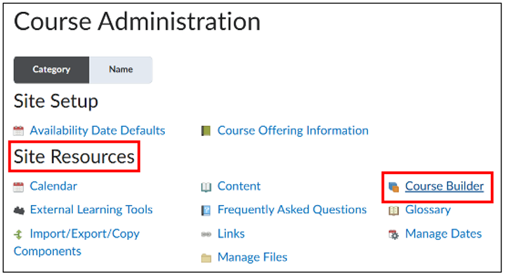The height and width of the screenshot is (276, 506).
Task: Go to Course Offering Information
Action: point(292,130)
